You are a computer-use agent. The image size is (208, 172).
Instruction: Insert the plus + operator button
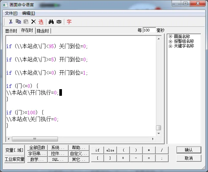click(123, 158)
